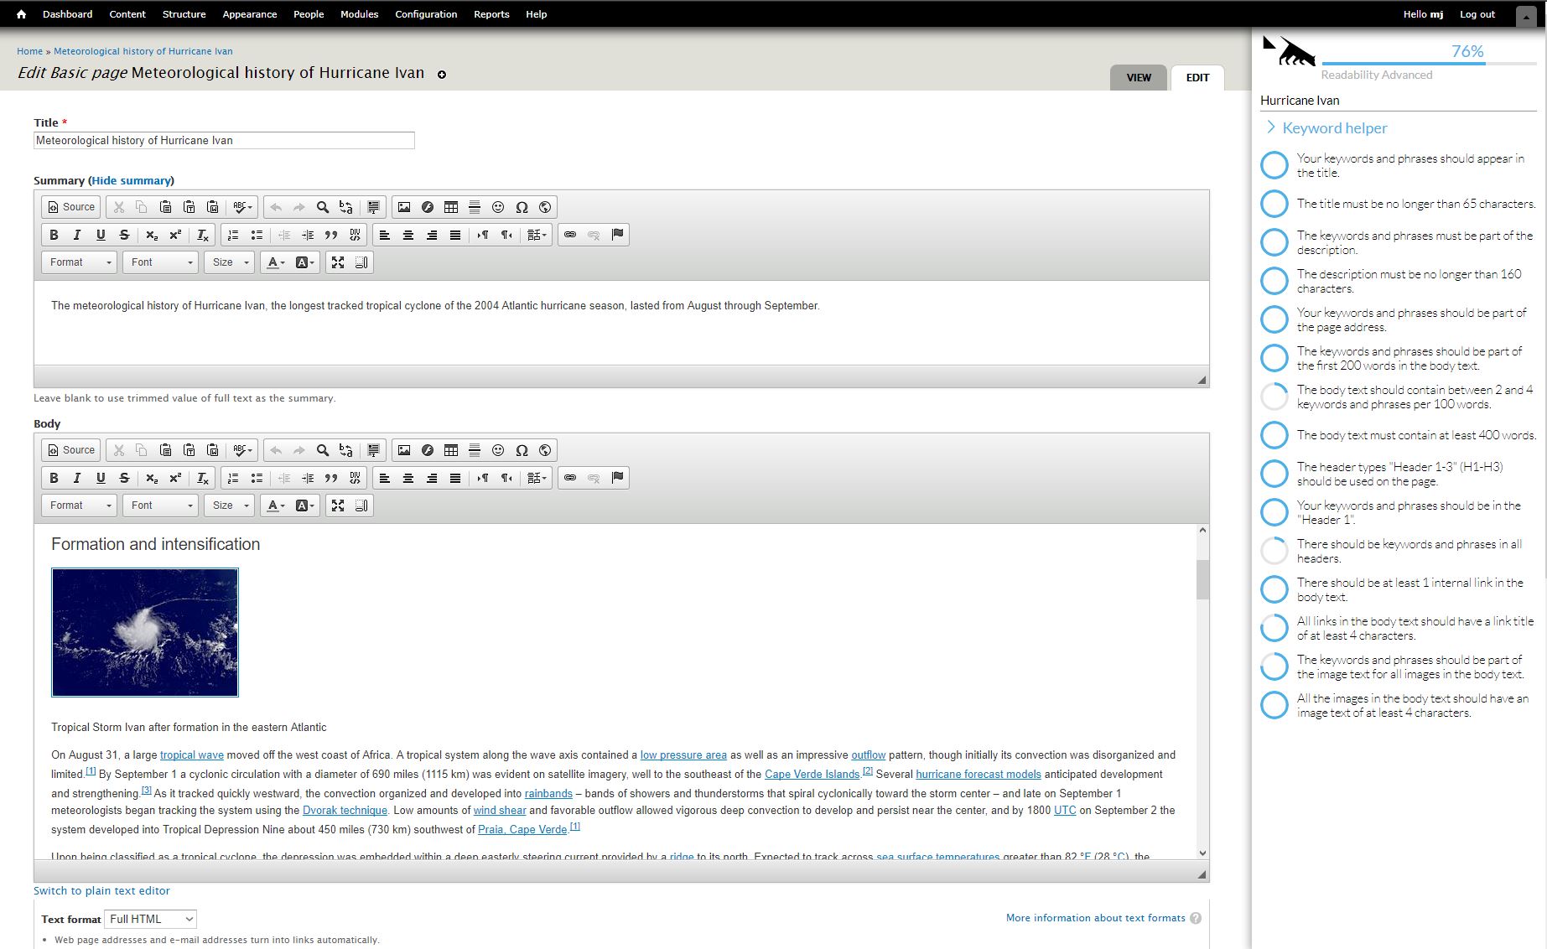1547x949 pixels.
Task: Insert a special character using the omega icon
Action: (x=521, y=450)
